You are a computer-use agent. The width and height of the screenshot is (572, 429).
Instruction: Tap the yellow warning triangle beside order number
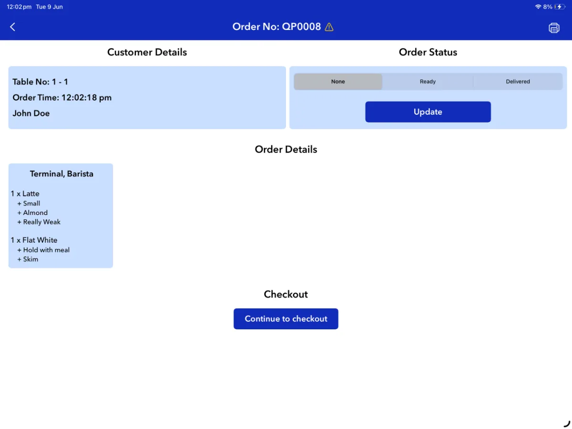tap(329, 27)
